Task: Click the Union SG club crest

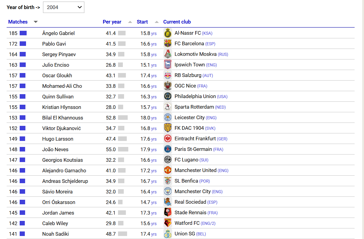Action: (168, 234)
